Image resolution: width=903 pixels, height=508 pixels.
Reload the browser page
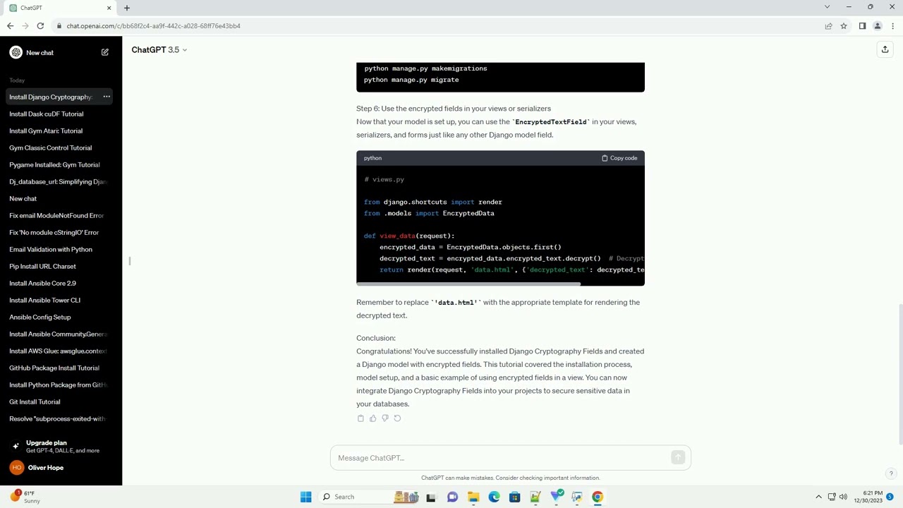pyautogui.click(x=40, y=26)
